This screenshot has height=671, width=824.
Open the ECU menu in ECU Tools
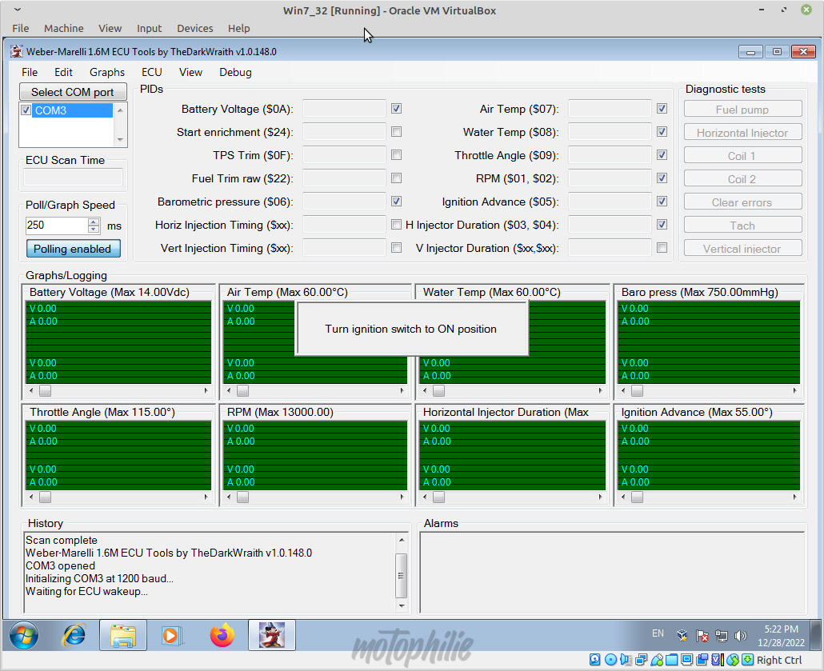click(152, 73)
